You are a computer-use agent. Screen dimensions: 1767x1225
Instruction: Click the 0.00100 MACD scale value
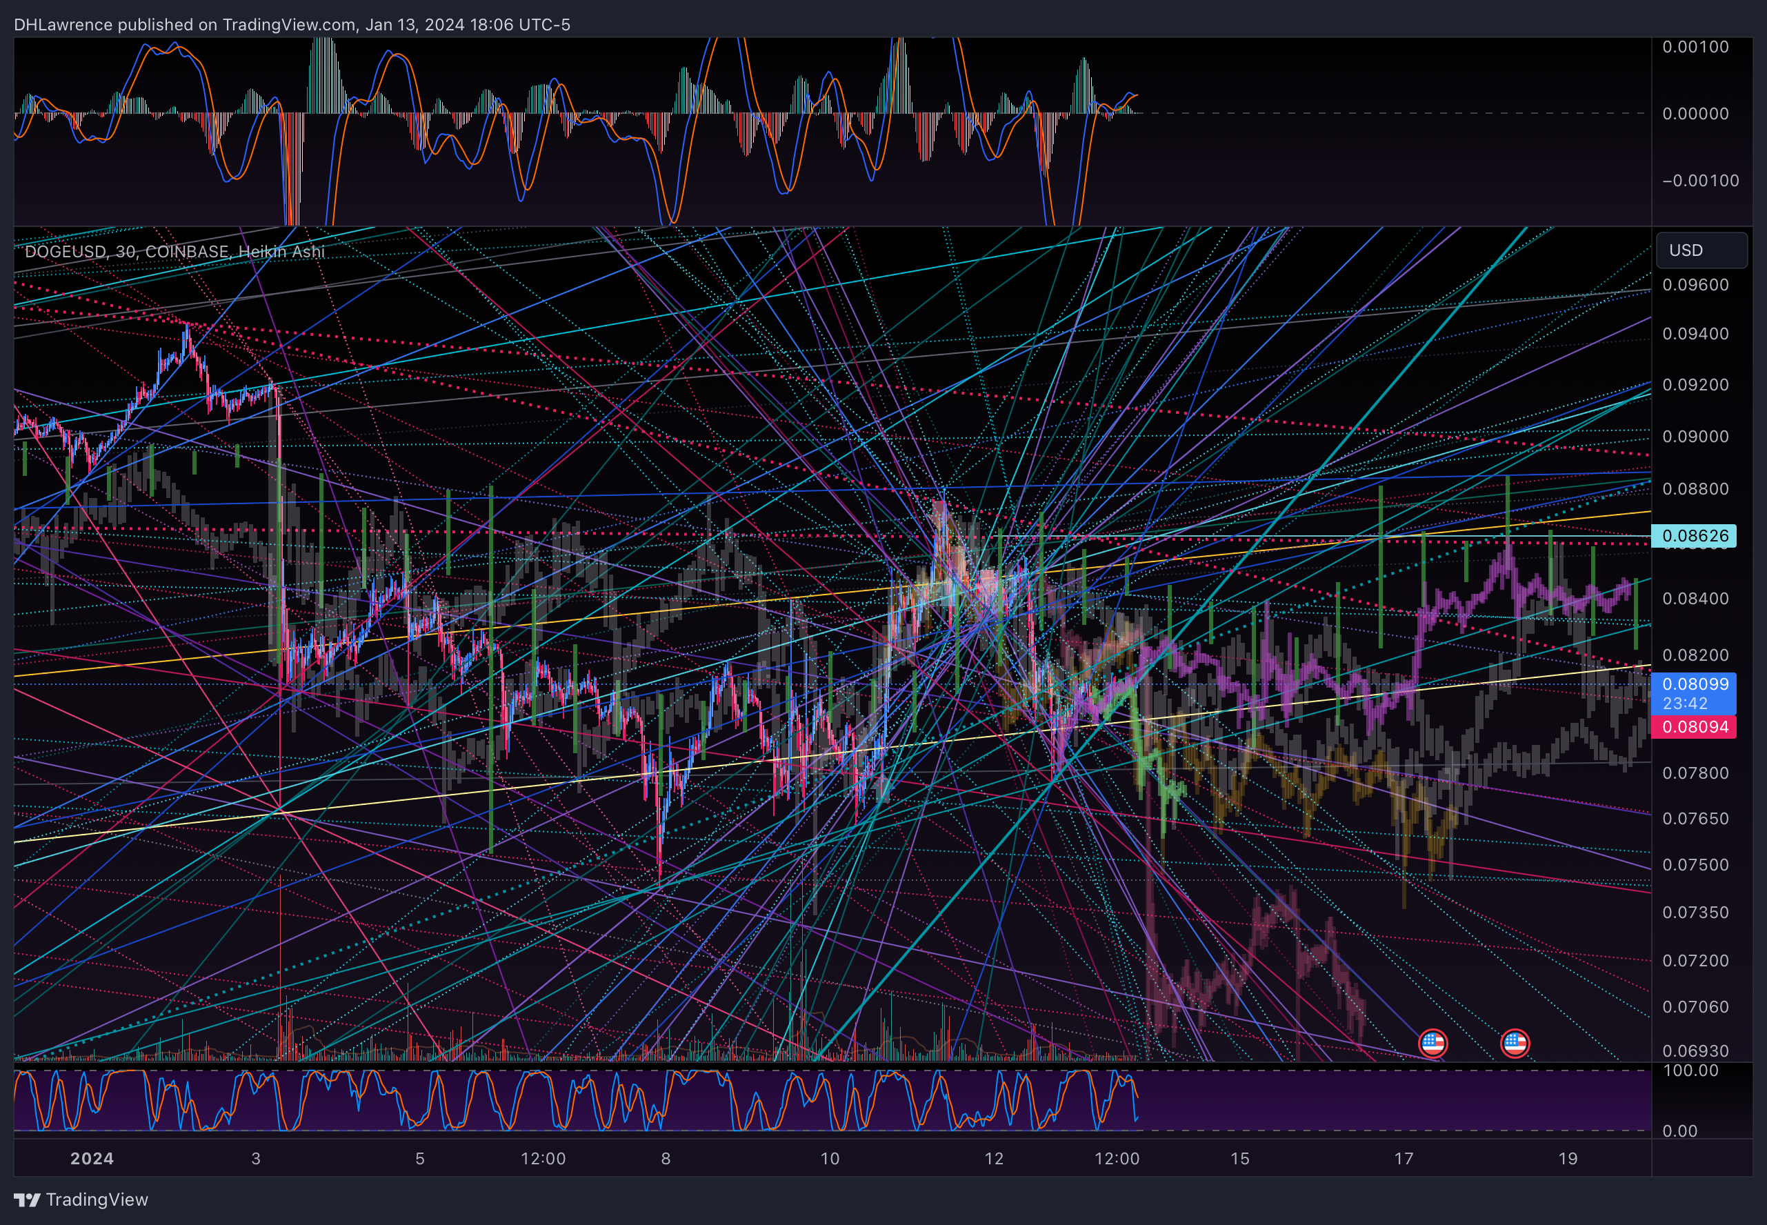(1696, 47)
